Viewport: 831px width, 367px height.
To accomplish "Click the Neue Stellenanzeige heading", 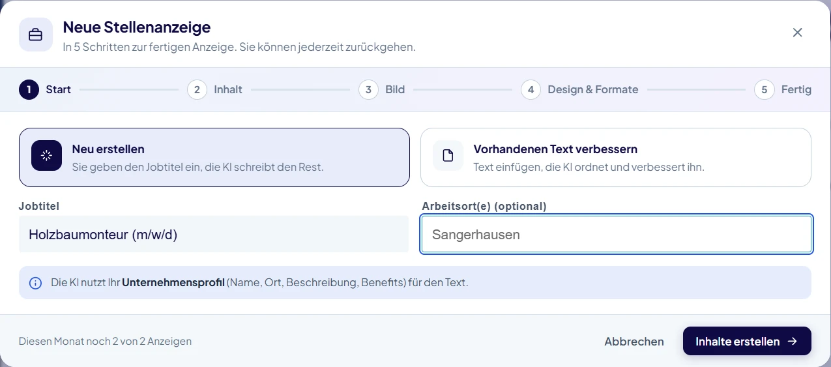I will click(x=136, y=27).
